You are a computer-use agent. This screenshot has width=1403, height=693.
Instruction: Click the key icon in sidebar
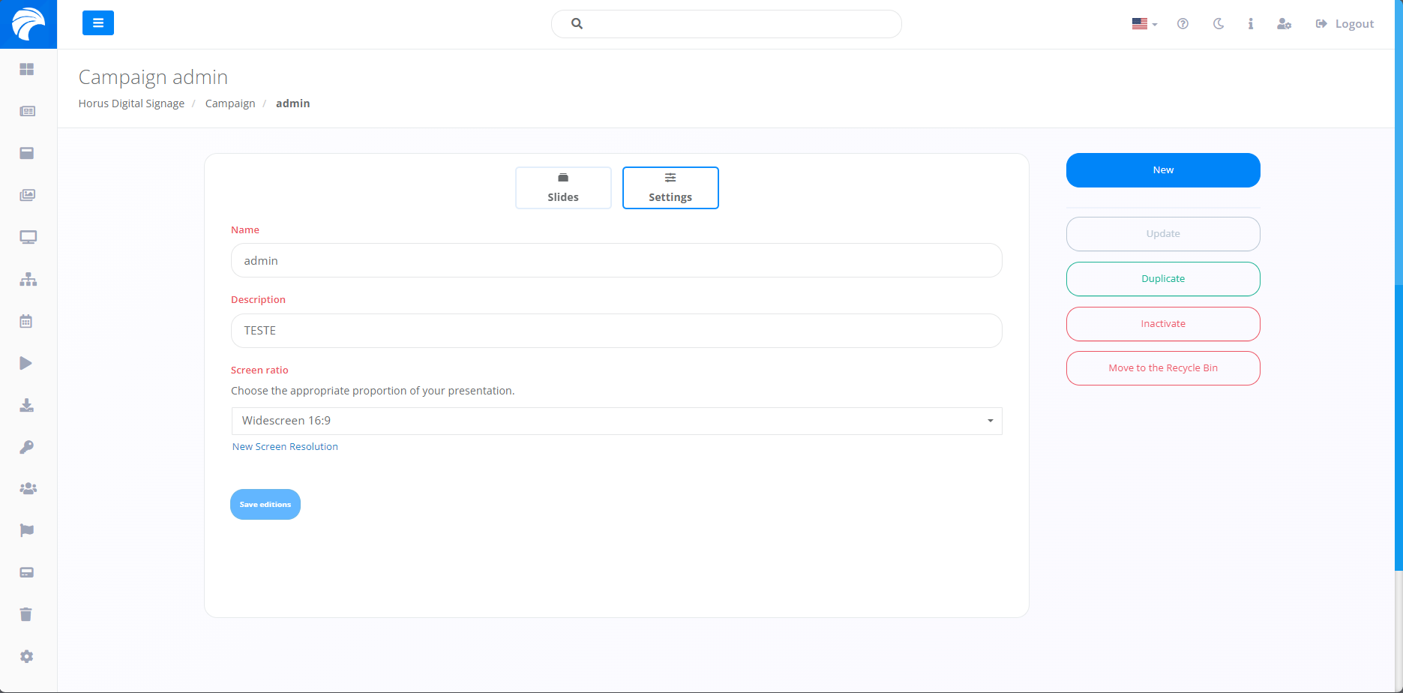(27, 447)
